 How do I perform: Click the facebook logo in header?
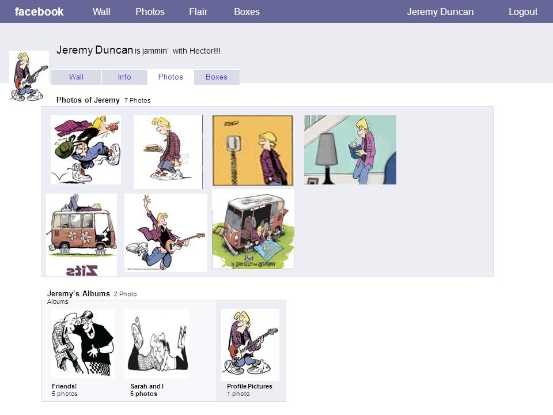[39, 12]
